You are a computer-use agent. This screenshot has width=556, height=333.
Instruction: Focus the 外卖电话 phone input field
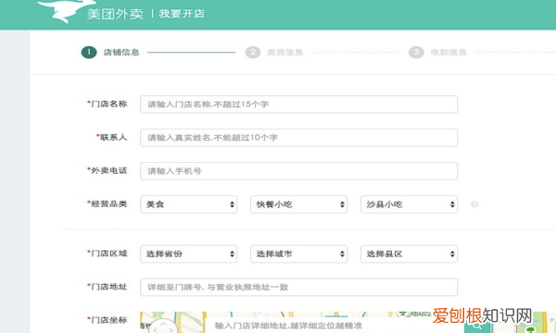299,171
